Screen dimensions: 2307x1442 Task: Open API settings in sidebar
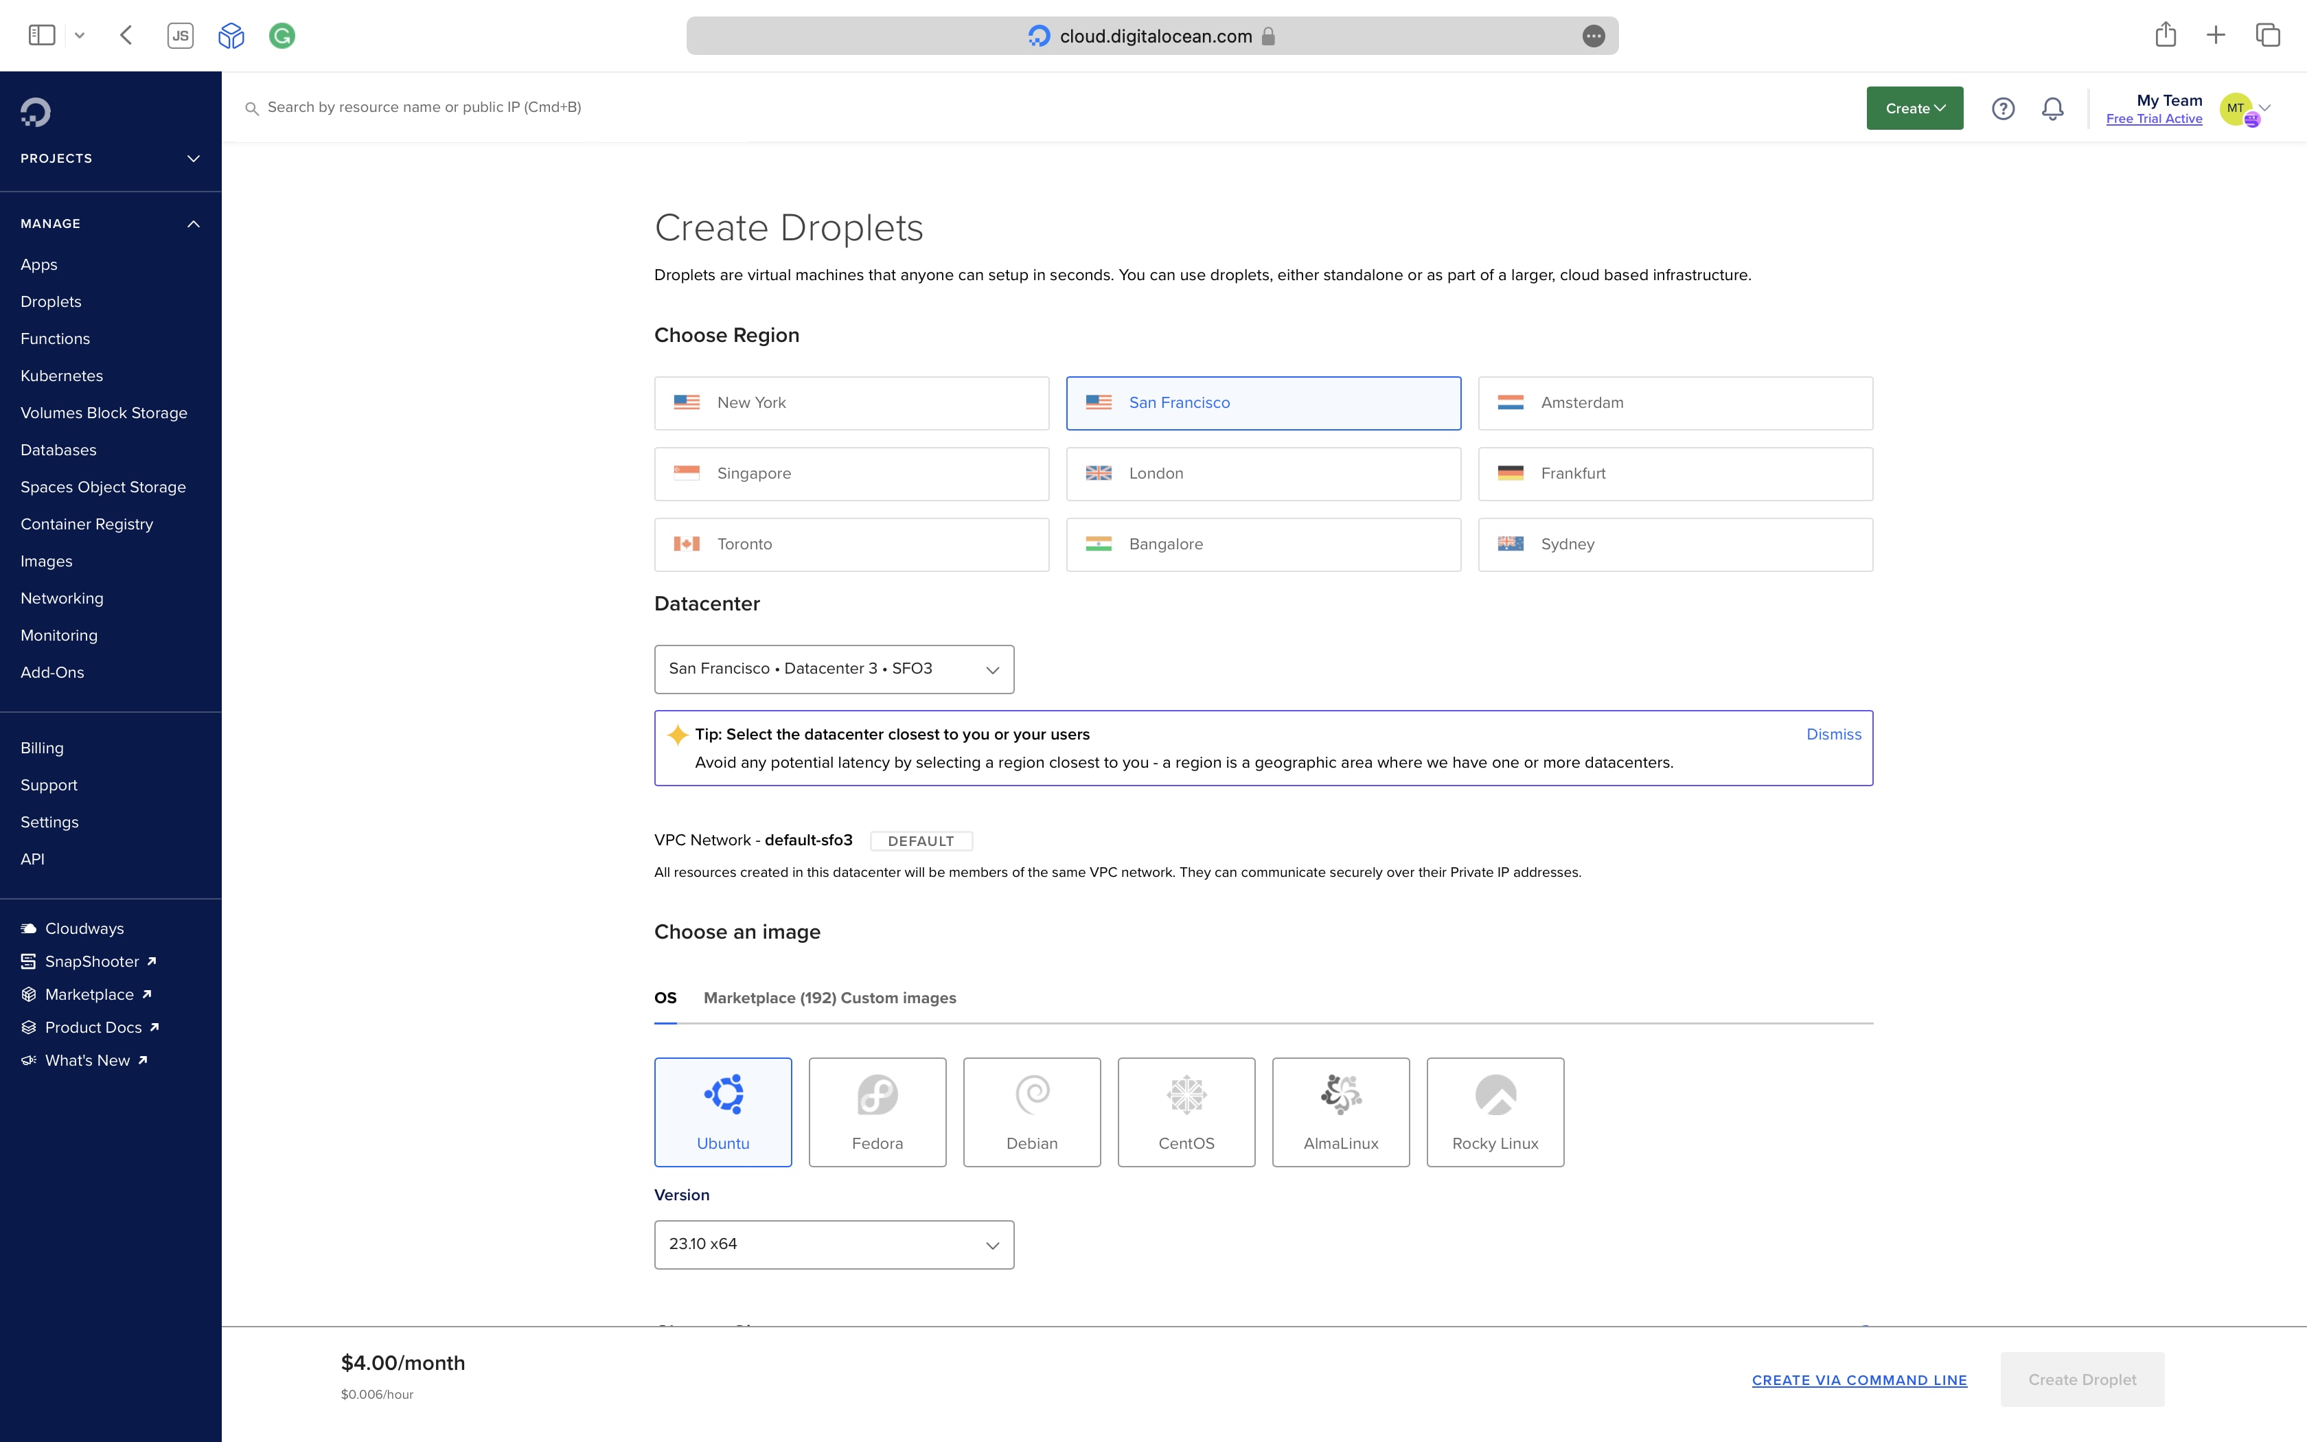tap(32, 859)
